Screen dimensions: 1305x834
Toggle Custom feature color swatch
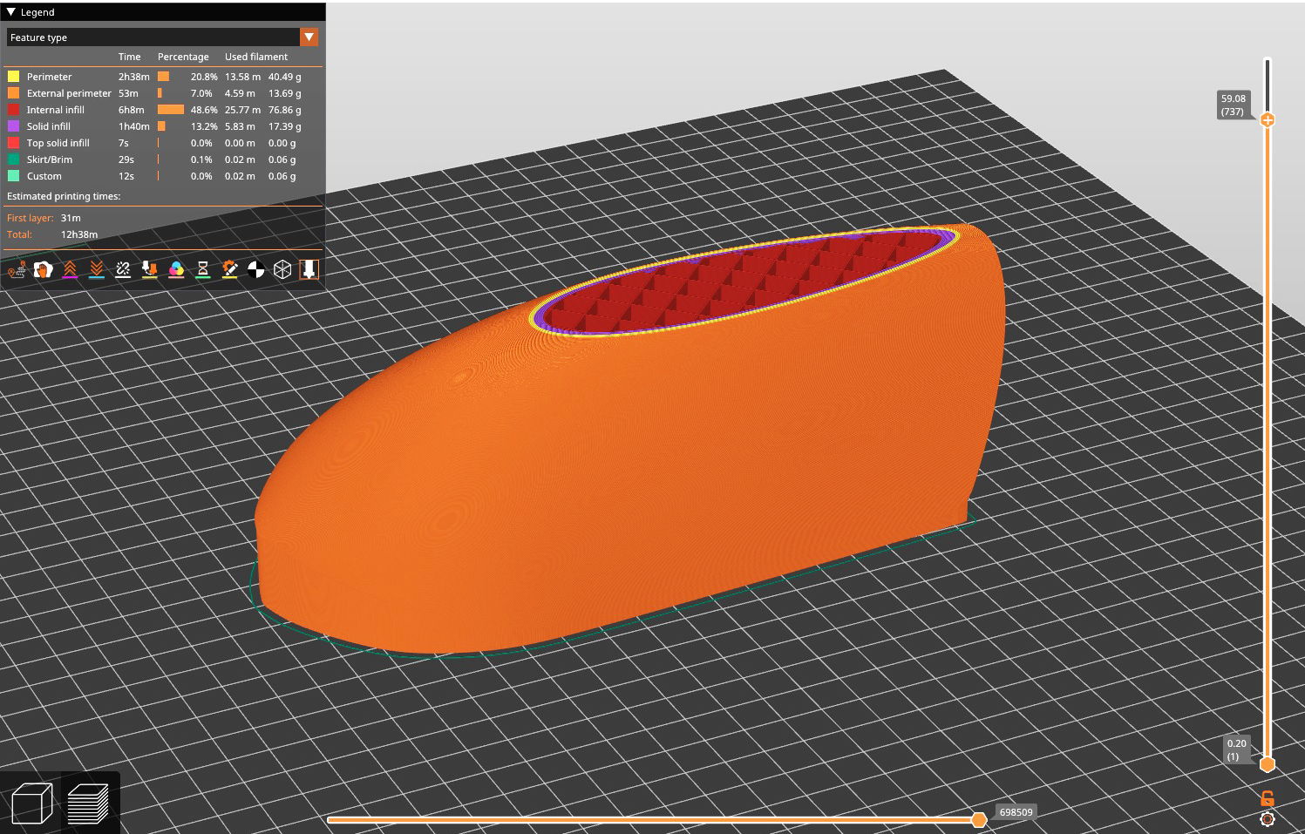point(14,176)
